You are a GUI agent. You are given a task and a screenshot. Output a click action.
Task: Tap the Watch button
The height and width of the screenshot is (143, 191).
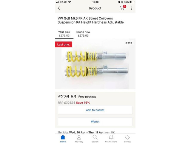tap(95, 122)
